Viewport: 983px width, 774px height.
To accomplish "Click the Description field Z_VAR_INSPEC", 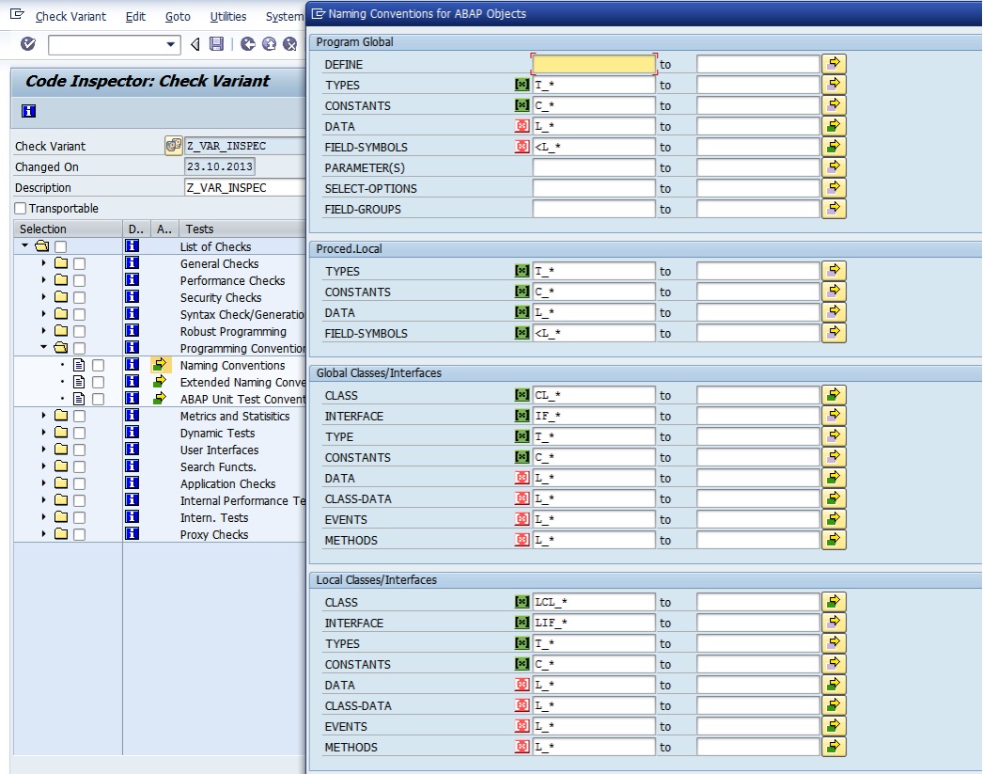I will tap(245, 187).
